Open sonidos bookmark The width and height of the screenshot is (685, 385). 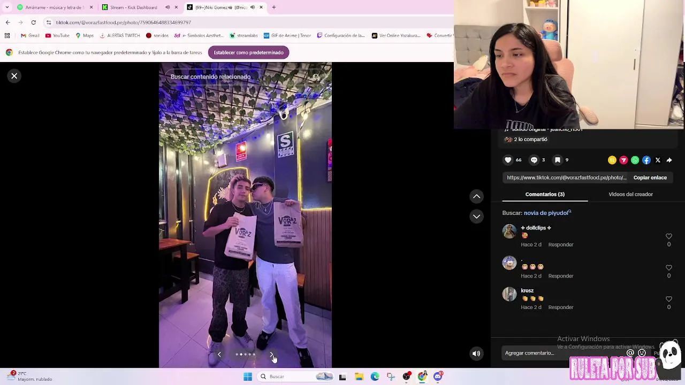(x=157, y=36)
